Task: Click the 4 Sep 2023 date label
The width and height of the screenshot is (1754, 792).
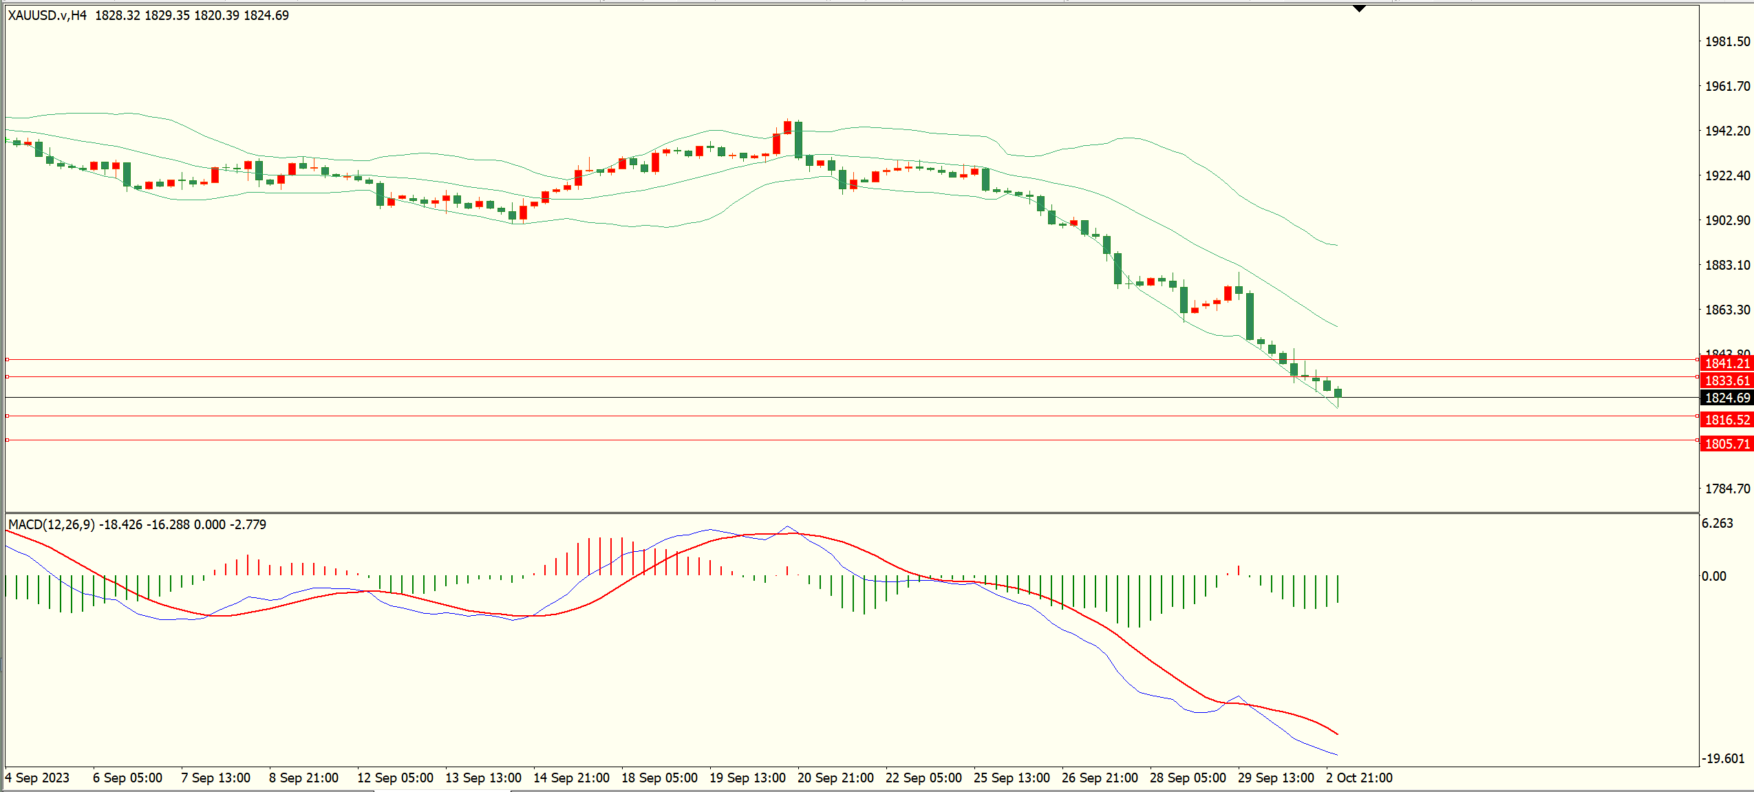Action: point(37,778)
